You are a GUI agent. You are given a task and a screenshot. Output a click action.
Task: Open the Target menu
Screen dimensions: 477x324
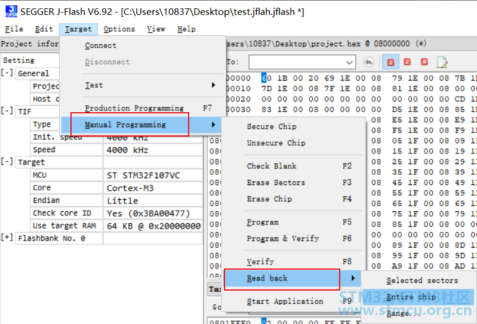(x=78, y=29)
